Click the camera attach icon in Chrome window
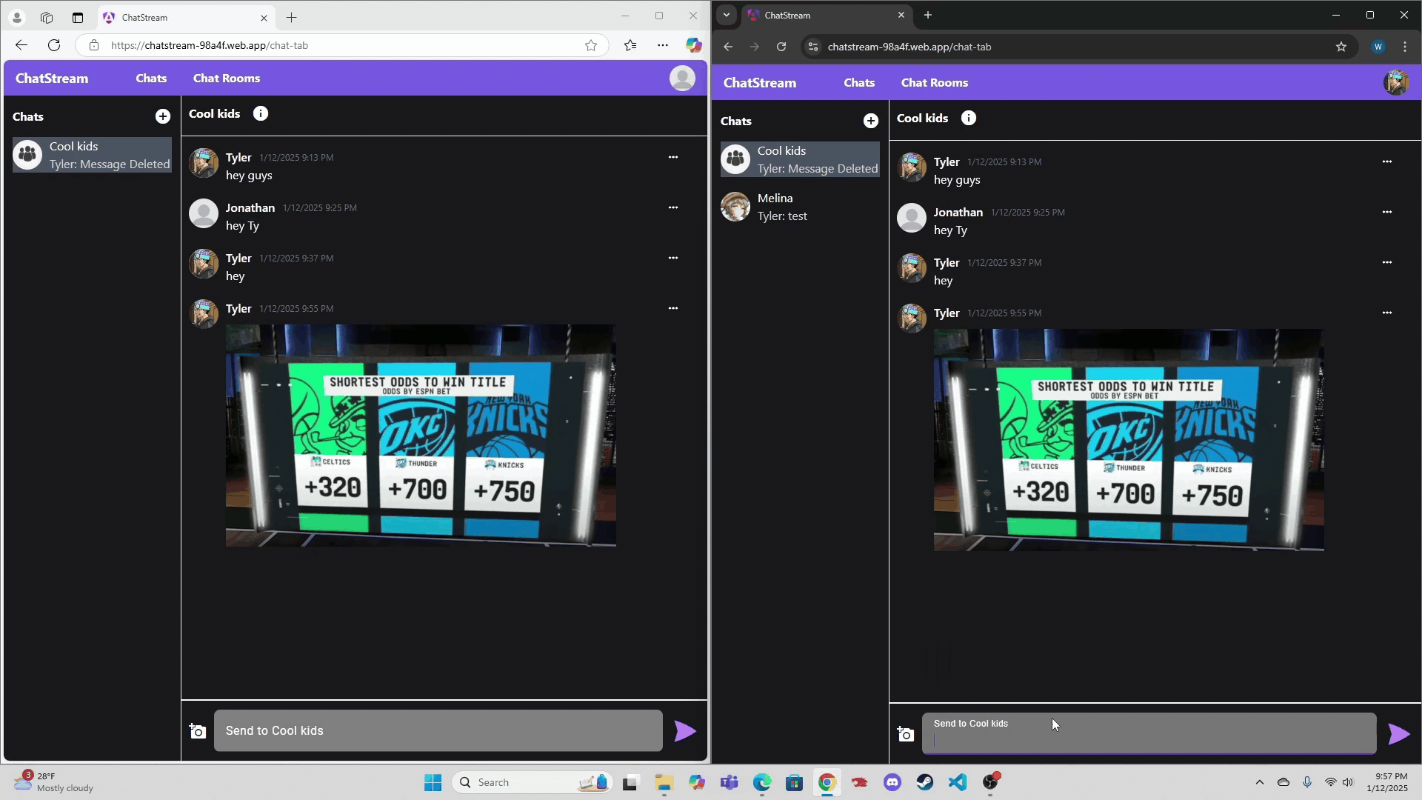This screenshot has width=1422, height=800. pos(905,734)
